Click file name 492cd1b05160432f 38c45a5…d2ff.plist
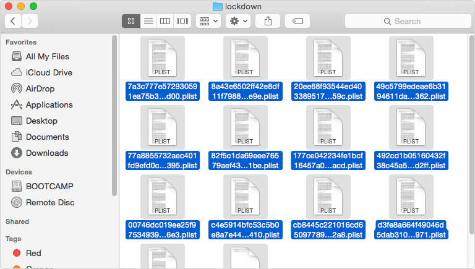 point(411,161)
